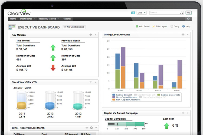Click the Area2 blue Capital Bequest bar segment
The width and height of the screenshot is (203, 135).
pos(136,70)
